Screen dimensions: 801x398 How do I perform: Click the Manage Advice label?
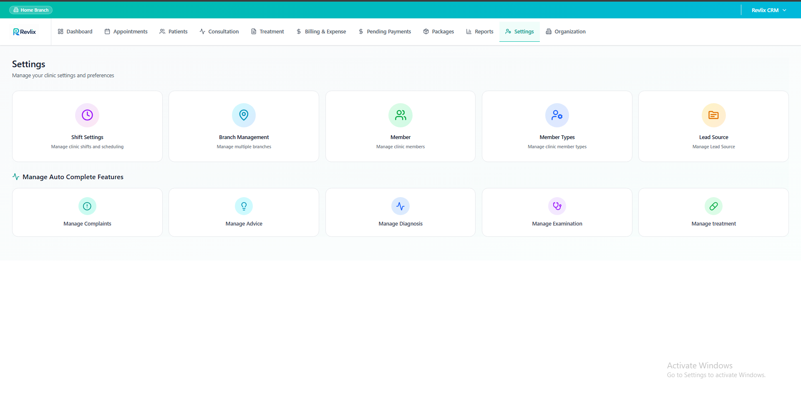point(244,224)
